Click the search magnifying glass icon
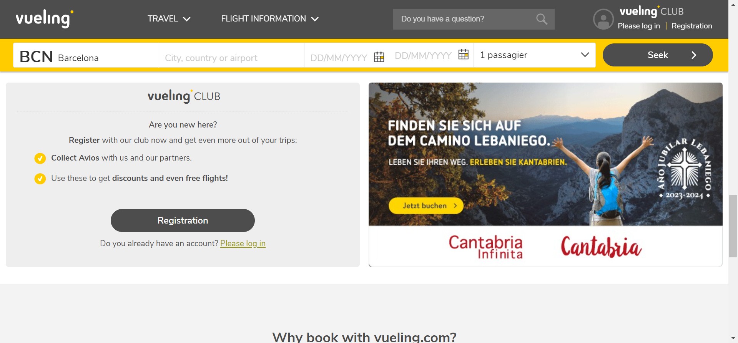This screenshot has height=343, width=738. (x=541, y=19)
